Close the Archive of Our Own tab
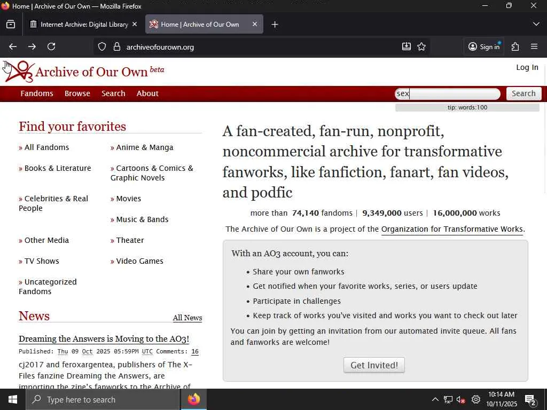Image resolution: width=547 pixels, height=410 pixels. pos(255,24)
